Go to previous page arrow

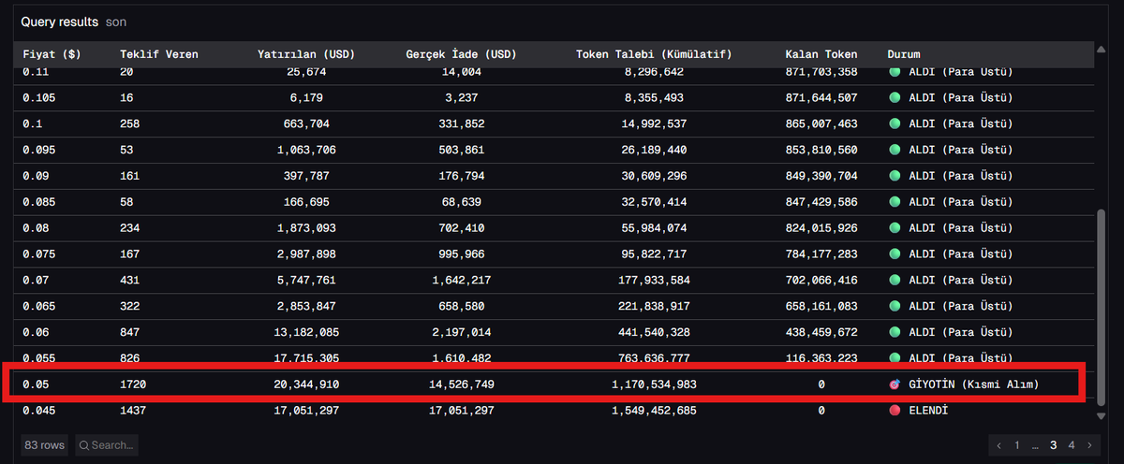pyautogui.click(x=999, y=445)
